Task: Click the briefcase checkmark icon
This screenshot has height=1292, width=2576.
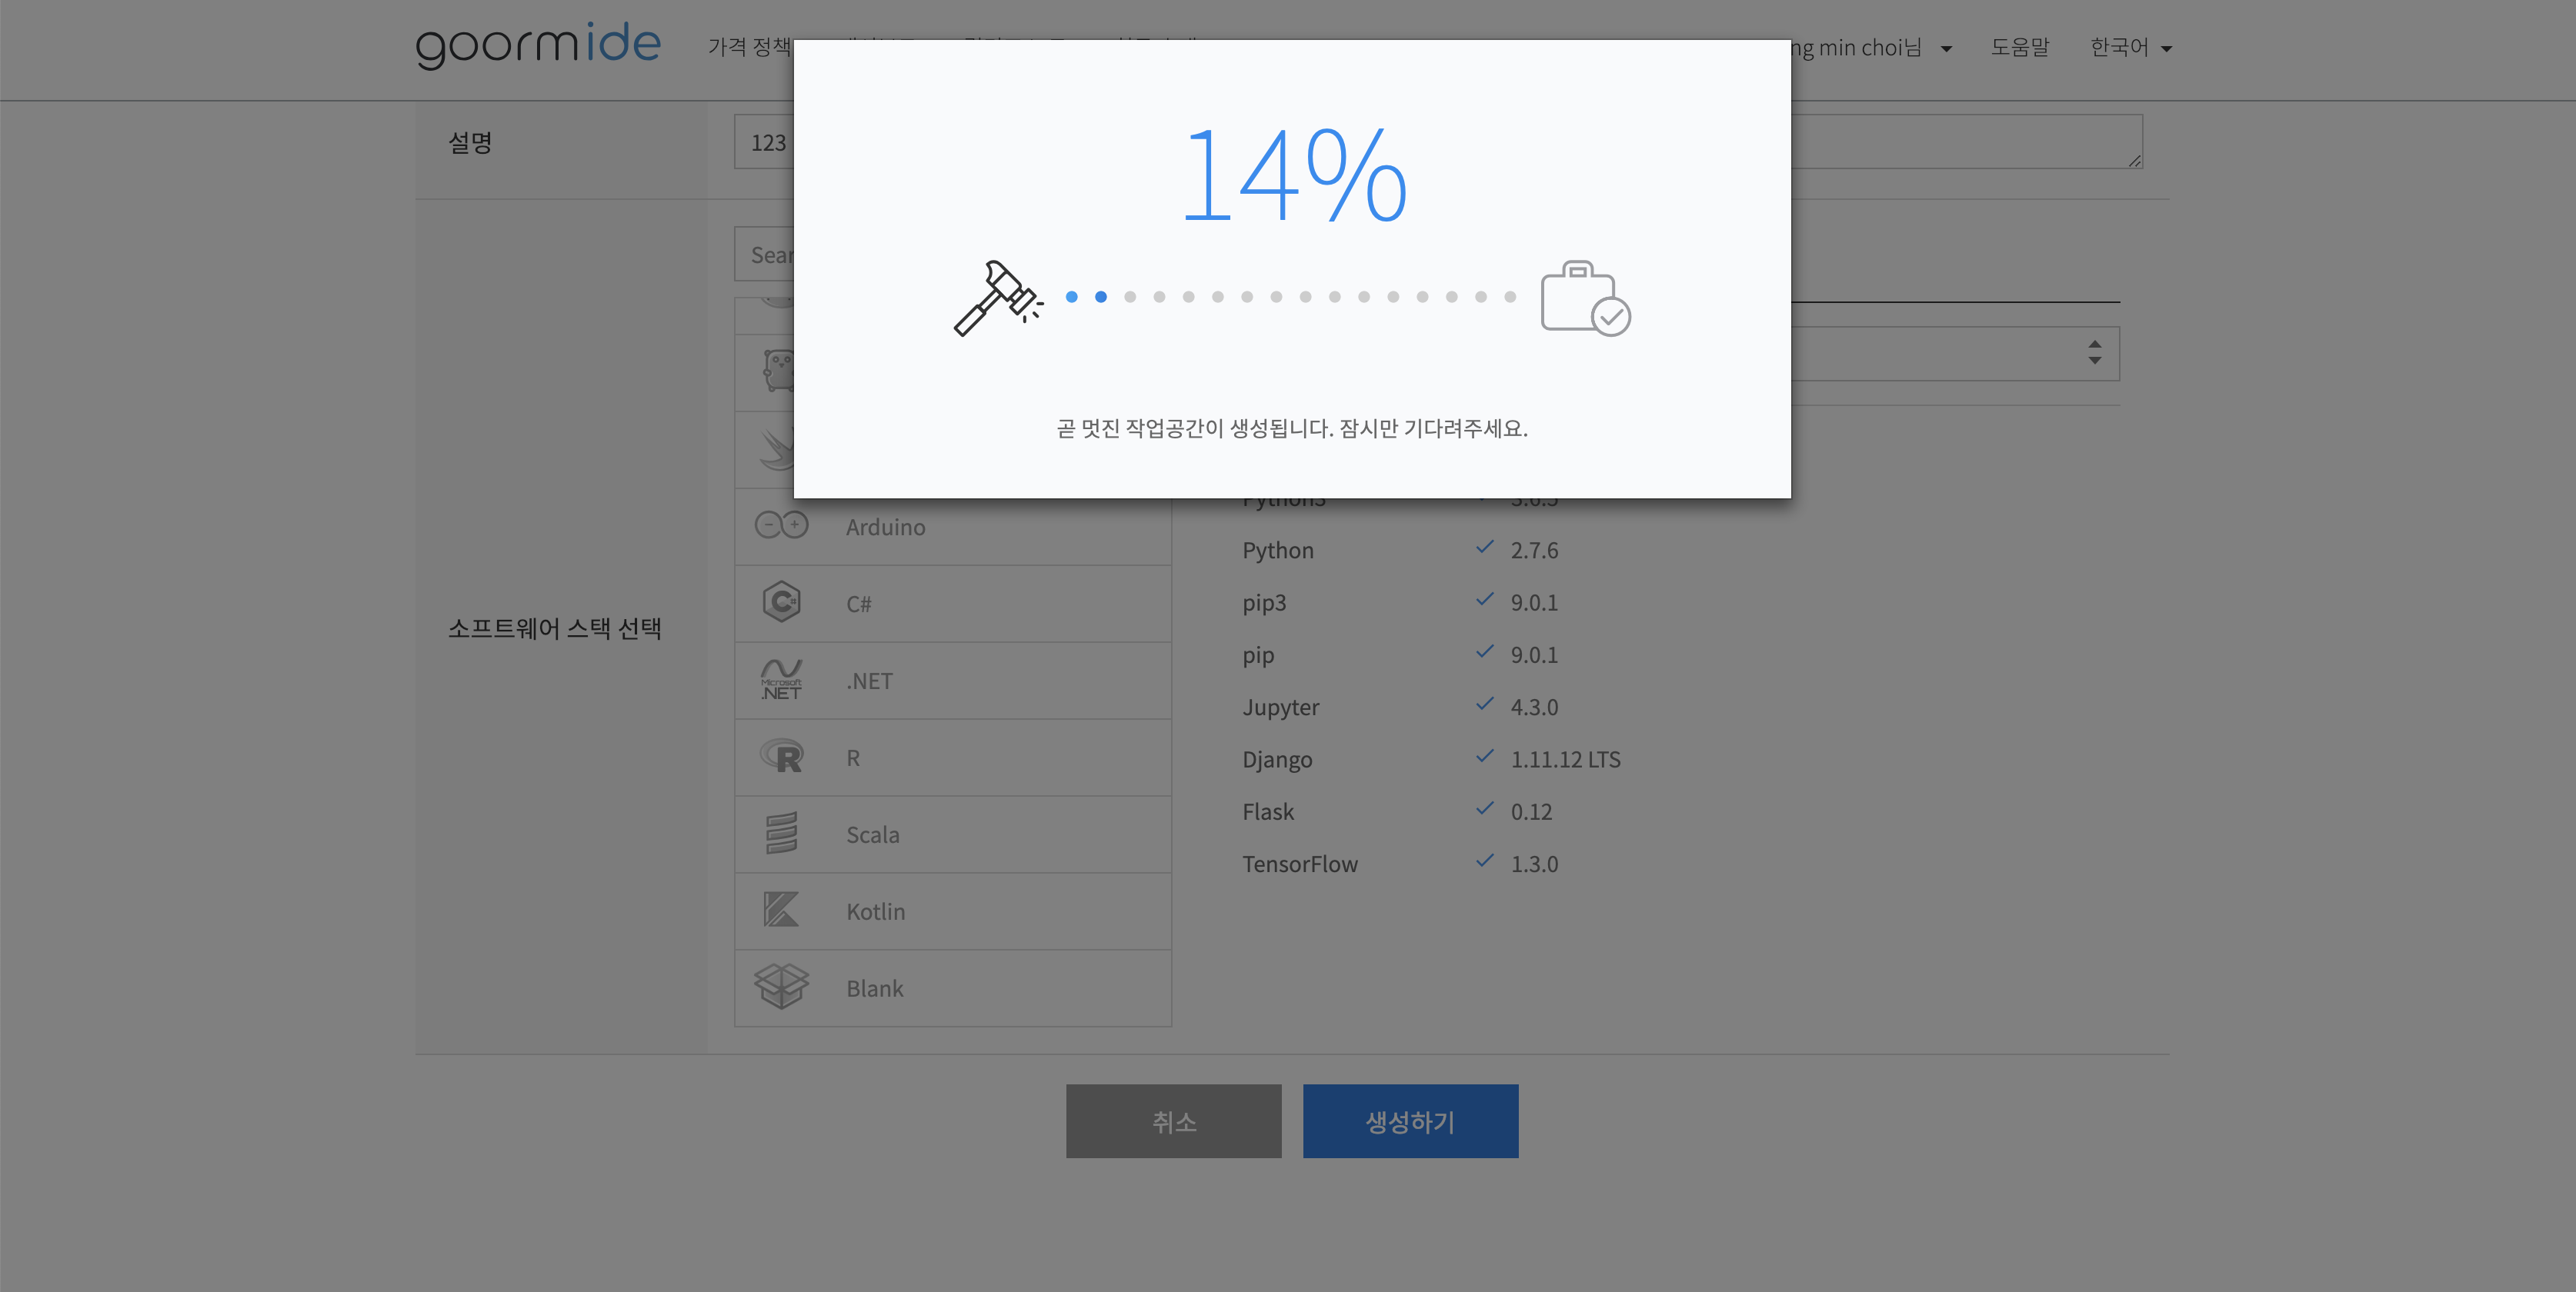Action: point(1585,298)
